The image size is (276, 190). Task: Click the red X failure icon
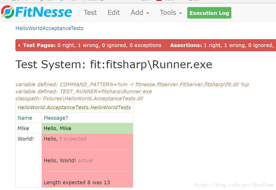tap(19, 45)
